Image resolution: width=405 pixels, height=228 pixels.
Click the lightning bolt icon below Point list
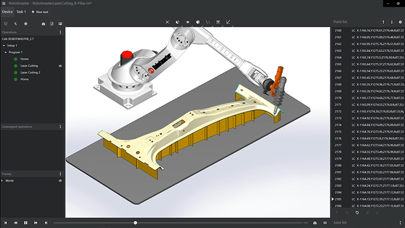(x=337, y=213)
